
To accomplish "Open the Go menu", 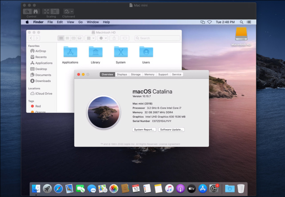I will click(80, 22).
